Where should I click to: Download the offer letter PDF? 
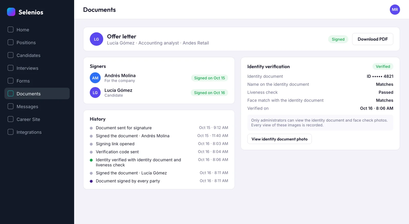[x=372, y=39]
